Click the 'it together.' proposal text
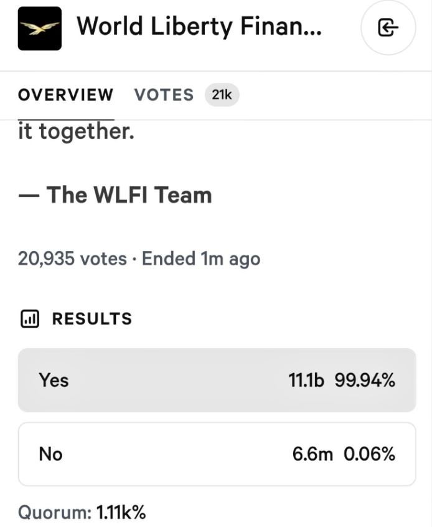432x527 pixels. click(x=76, y=131)
